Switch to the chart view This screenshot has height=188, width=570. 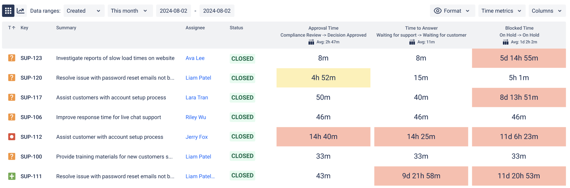click(21, 11)
